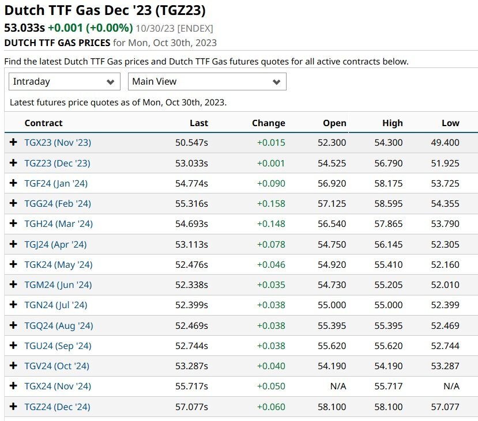Screen dimensions: 478x421
Task: Click N/A open value in Nov '24 row
Action: [x=338, y=386]
